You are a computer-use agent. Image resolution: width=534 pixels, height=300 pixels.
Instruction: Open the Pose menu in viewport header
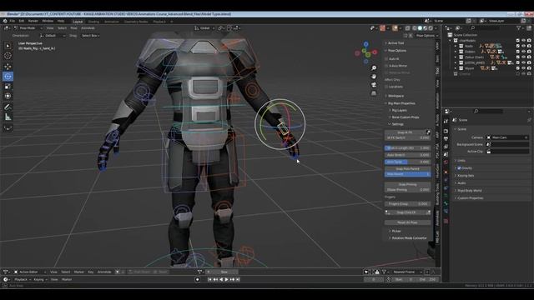pos(73,28)
